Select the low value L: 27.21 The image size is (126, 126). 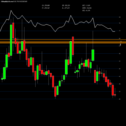point(66,8)
